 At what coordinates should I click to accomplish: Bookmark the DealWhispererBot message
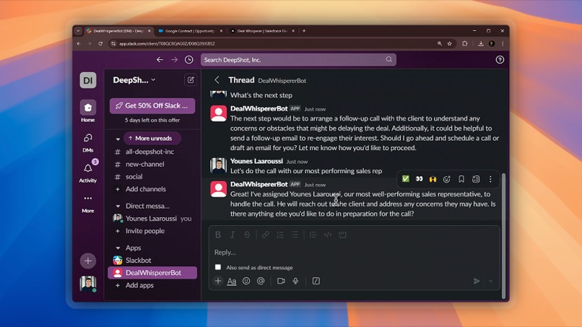pyautogui.click(x=461, y=179)
